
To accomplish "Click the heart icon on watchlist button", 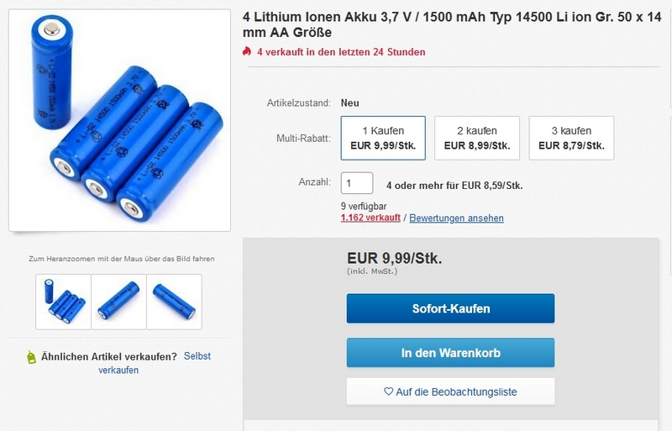I will (x=388, y=392).
